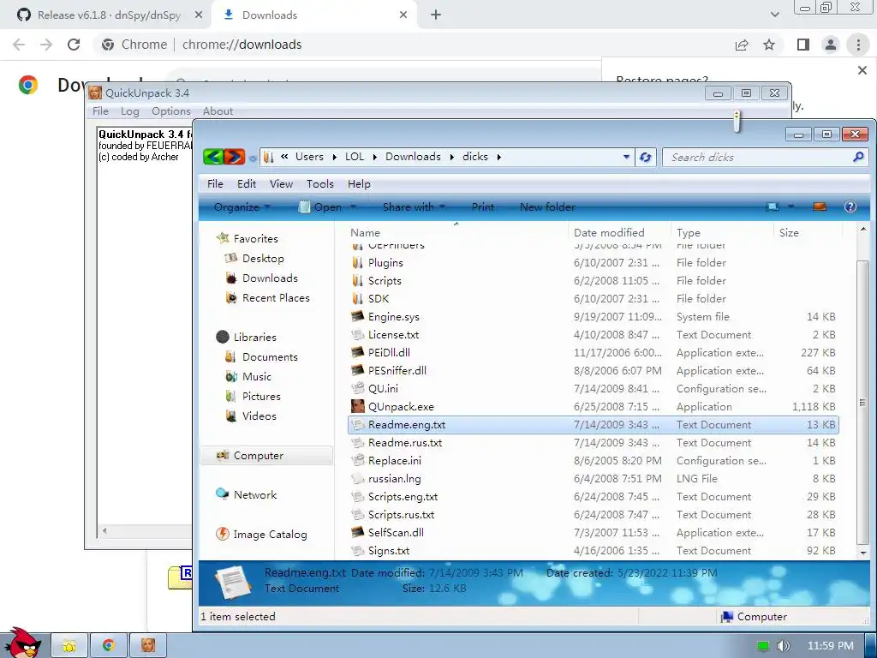877x658 pixels.
Task: Click Chrome's bookmark star icon
Action: (770, 45)
